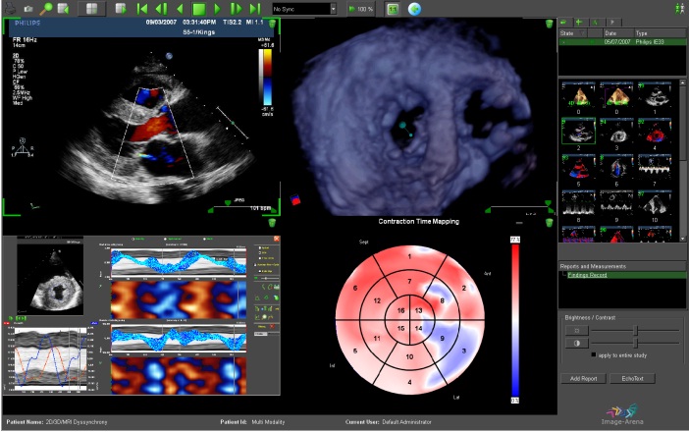Image resolution: width=689 pixels, height=432 pixels.
Task: Click the trash icon beside Contraction Time Mapping
Action: (550, 223)
